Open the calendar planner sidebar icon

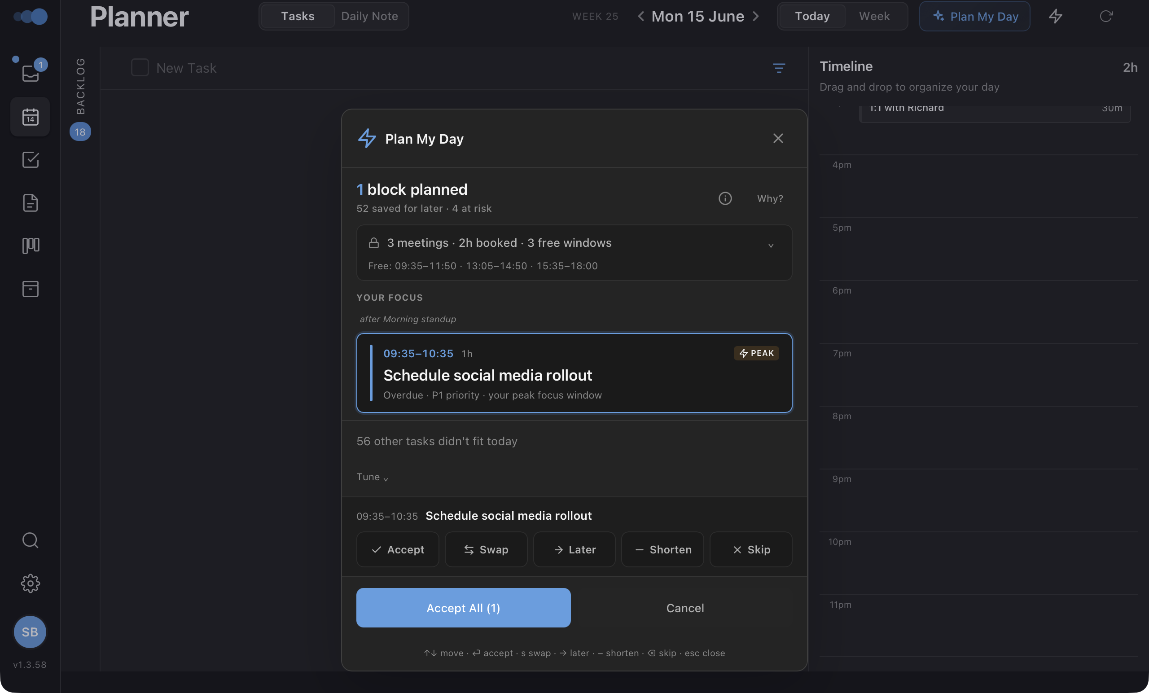[31, 117]
